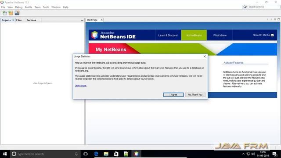Launch Microsoft Edge from the taskbar

tap(96, 154)
